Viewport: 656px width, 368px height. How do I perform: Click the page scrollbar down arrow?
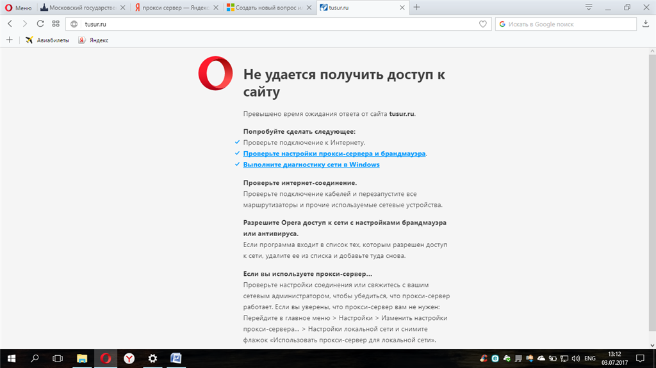click(x=652, y=346)
